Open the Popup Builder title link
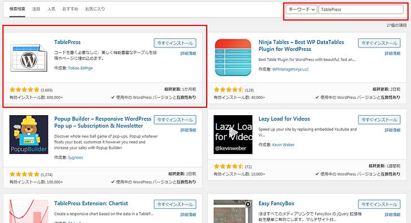This screenshot has height=223, width=411. pos(103,122)
